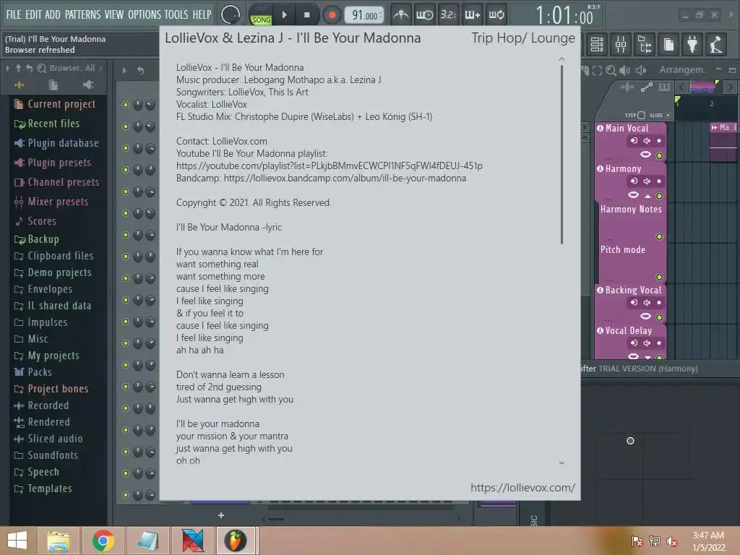Screen dimensions: 740x555
Task: Click the browser search magnifier icon
Action: [41, 69]
